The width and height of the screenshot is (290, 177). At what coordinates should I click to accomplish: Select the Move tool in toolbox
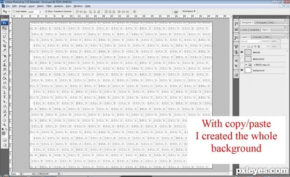pos(4,28)
